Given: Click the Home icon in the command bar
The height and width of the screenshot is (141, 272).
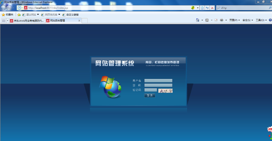Looking at the screenshot, I should tap(198, 20).
